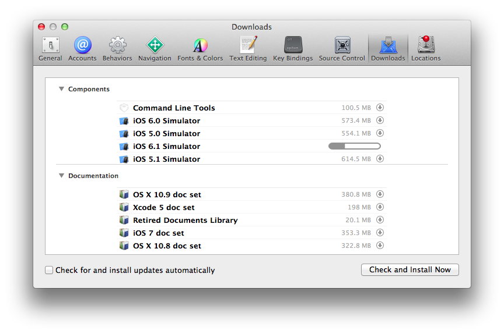This screenshot has width=504, height=334.
Task: Select the OS X 10.9 doc set text
Action: coord(167,194)
